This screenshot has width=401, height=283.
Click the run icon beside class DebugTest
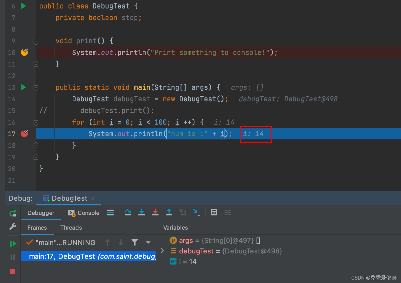pyautogui.click(x=24, y=6)
